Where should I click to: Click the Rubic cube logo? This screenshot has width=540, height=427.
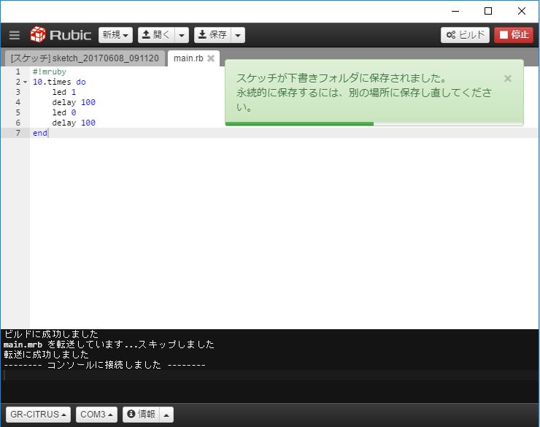pos(37,34)
